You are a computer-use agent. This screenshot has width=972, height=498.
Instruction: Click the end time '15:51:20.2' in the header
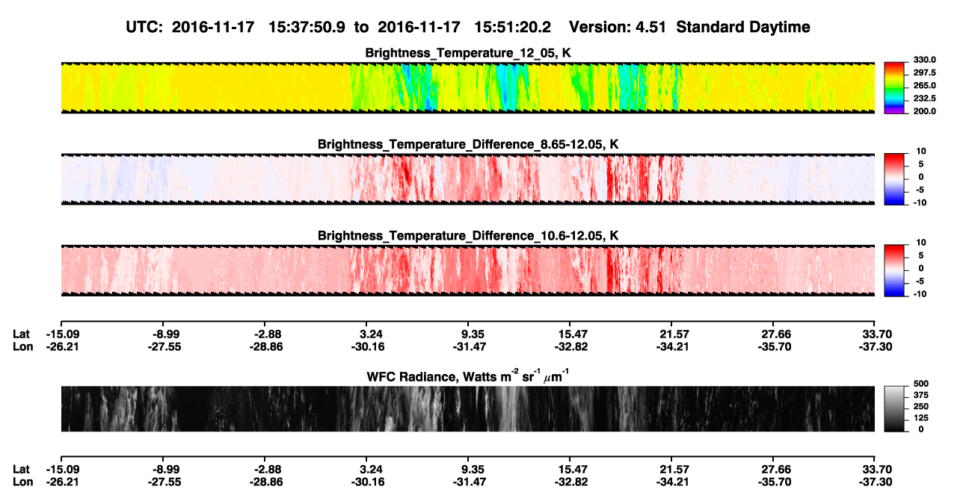coord(513,27)
